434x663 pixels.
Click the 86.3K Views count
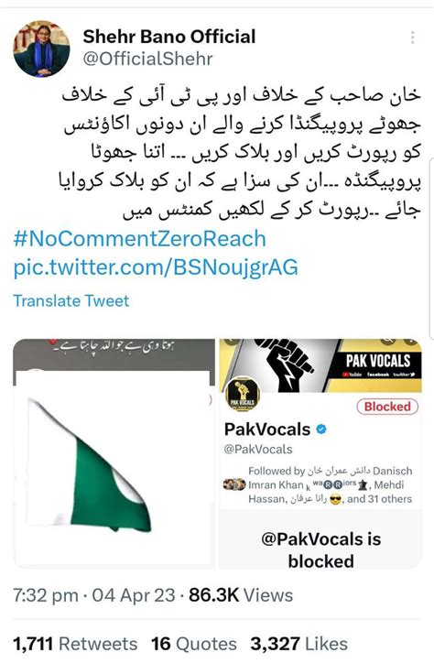(x=241, y=595)
